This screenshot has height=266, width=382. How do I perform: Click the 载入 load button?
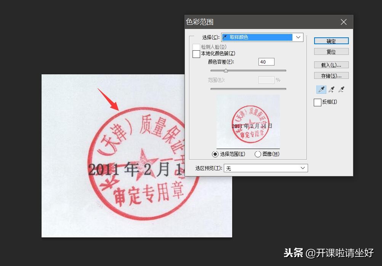[331, 64]
